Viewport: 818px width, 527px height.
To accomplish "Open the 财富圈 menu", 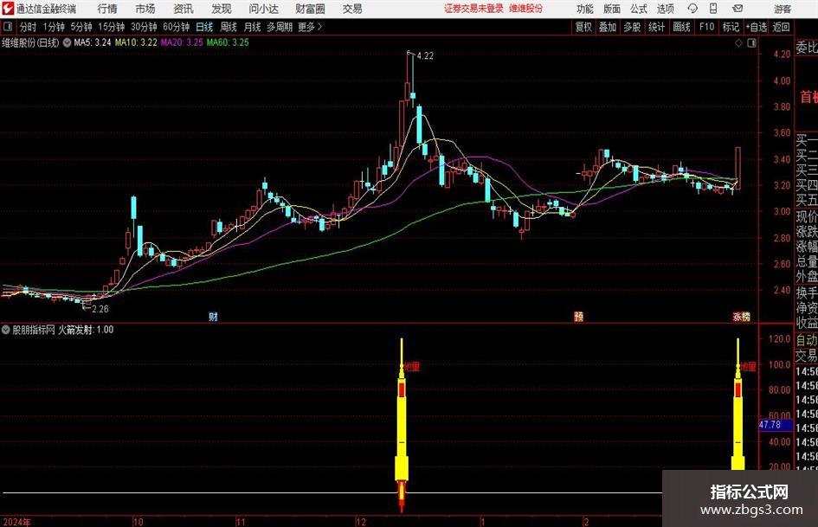I will [x=310, y=9].
